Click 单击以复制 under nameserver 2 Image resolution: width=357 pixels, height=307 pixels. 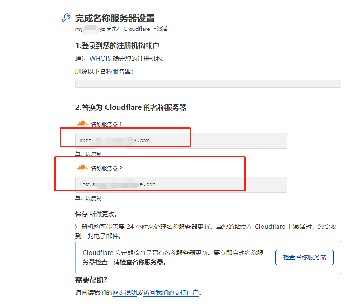click(x=88, y=198)
